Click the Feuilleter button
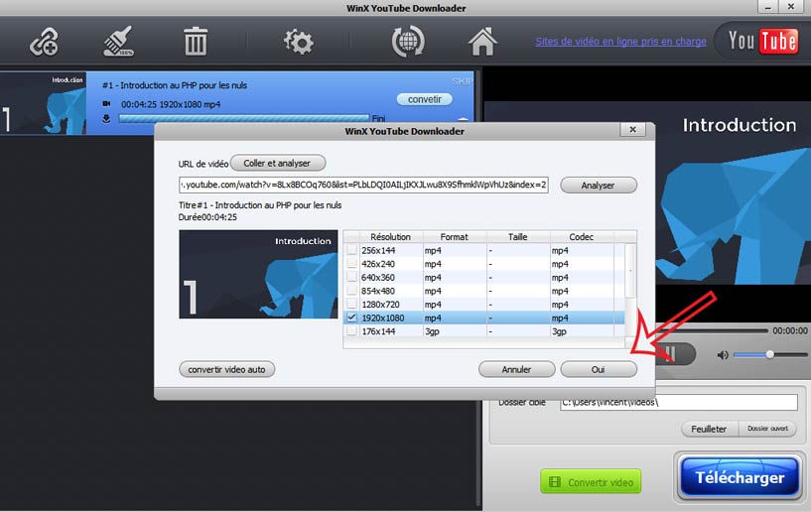811x512 pixels. [709, 429]
